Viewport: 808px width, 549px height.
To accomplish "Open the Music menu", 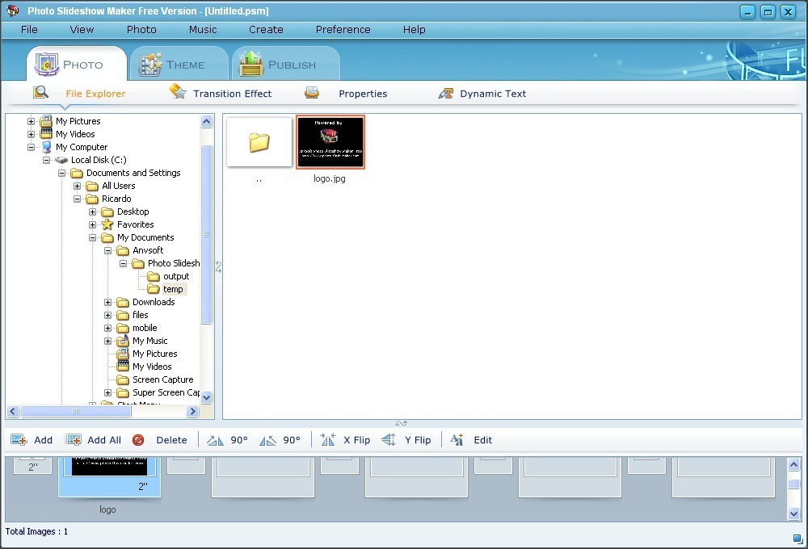I will coord(202,29).
